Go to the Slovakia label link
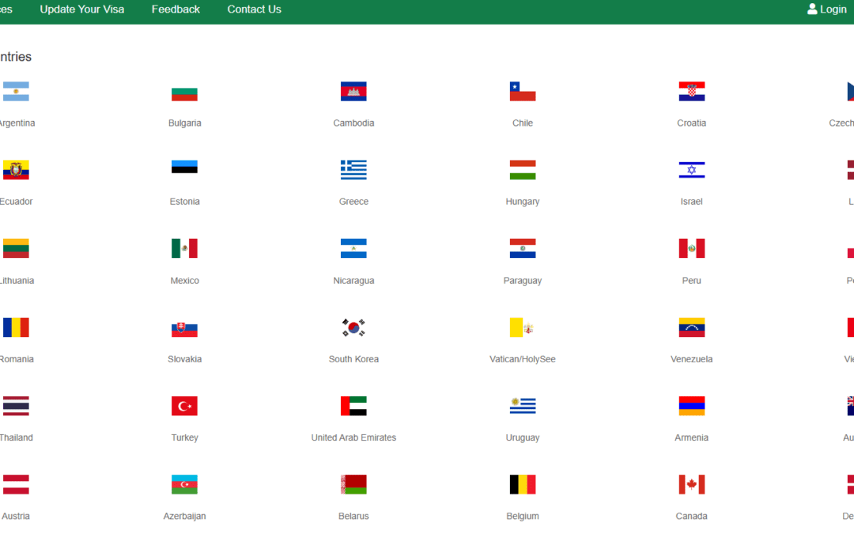This screenshot has height=534, width=854. click(184, 359)
